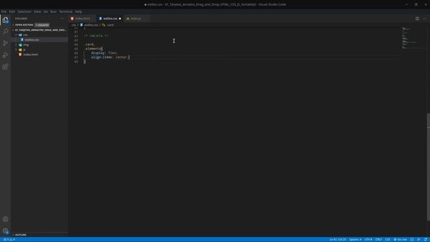This screenshot has width=430, height=242.
Task: Open the Extensions view
Action: [5, 67]
